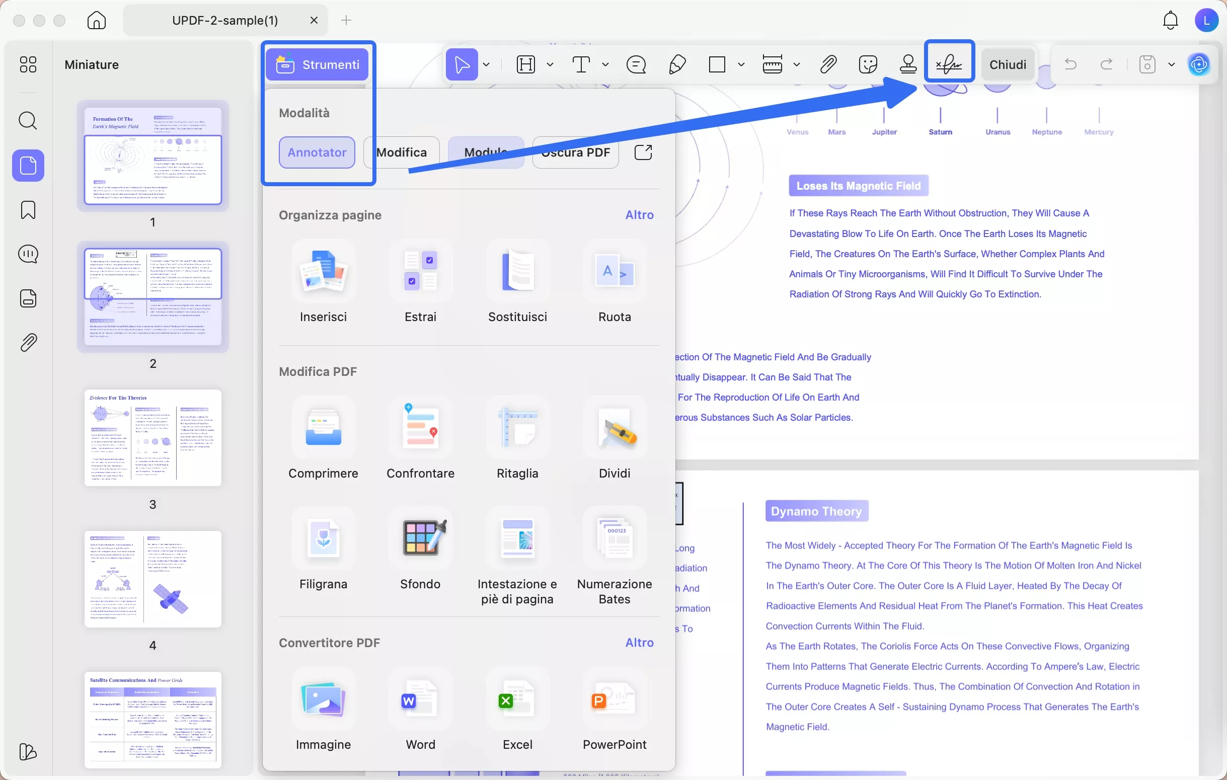Screen dimensions: 1227x780
Task: Click Altro link beside Organizza pagine
Action: [x=639, y=215]
